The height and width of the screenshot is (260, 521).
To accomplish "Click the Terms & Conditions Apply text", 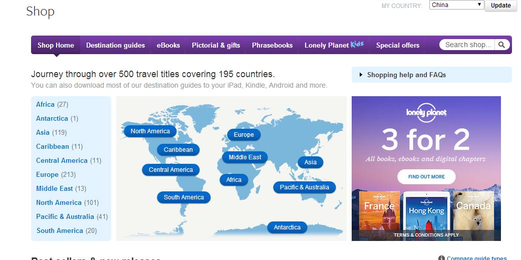I will [x=426, y=235].
